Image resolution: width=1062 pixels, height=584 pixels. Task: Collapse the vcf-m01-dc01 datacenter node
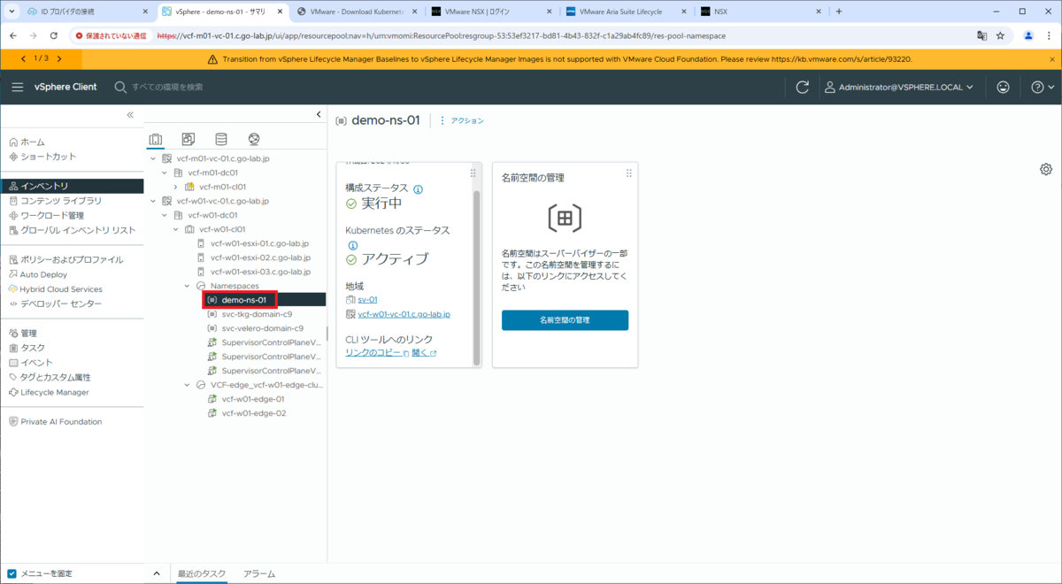pos(165,173)
